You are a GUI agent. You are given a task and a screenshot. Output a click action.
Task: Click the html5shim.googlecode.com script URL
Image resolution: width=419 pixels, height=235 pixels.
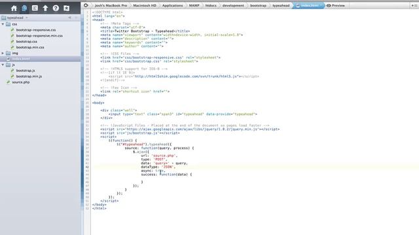[186, 76]
